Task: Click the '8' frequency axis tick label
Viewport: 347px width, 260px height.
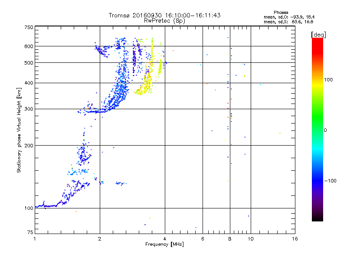Action: pos(230,239)
